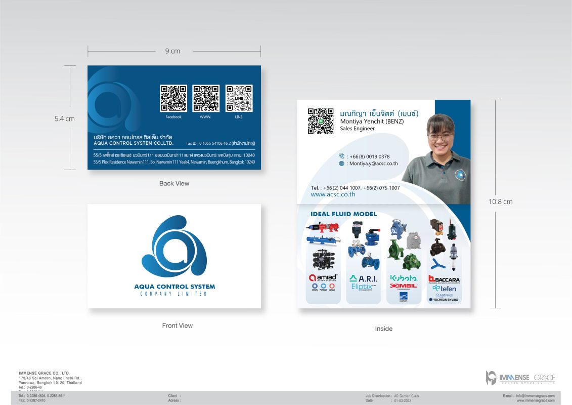
Task: Select the '10.8 cm' height dimension label
Action: point(501,201)
